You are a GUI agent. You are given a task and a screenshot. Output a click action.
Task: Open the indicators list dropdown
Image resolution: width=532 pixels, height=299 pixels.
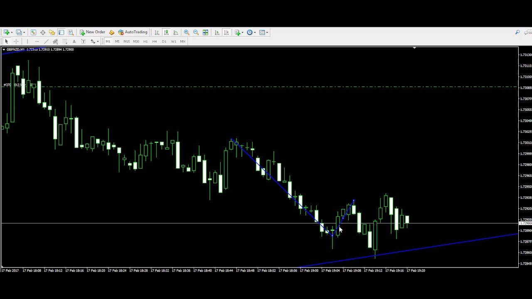coord(242,32)
